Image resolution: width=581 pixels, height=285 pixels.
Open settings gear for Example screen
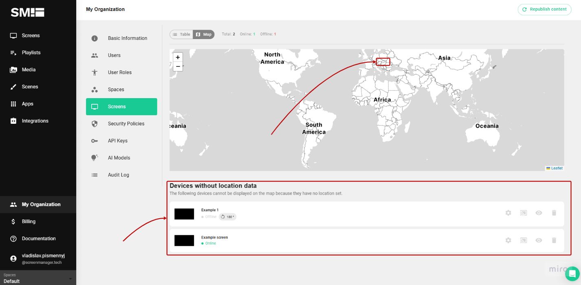pyautogui.click(x=508, y=240)
